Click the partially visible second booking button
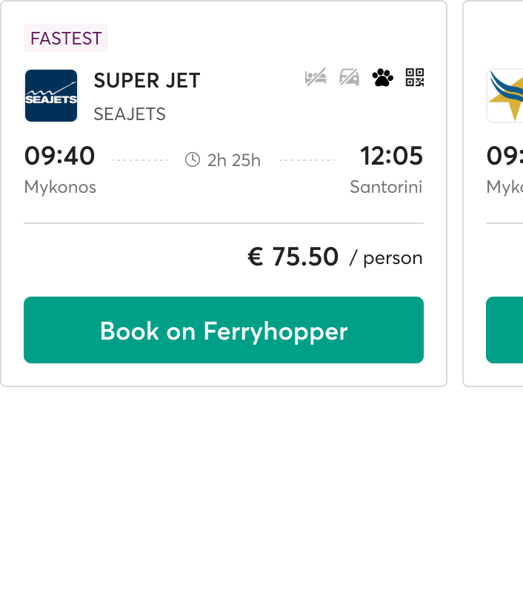Viewport: 523px width, 614px height. click(x=504, y=330)
